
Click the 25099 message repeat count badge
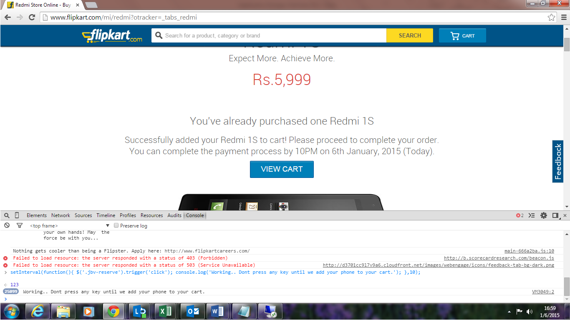(x=11, y=292)
